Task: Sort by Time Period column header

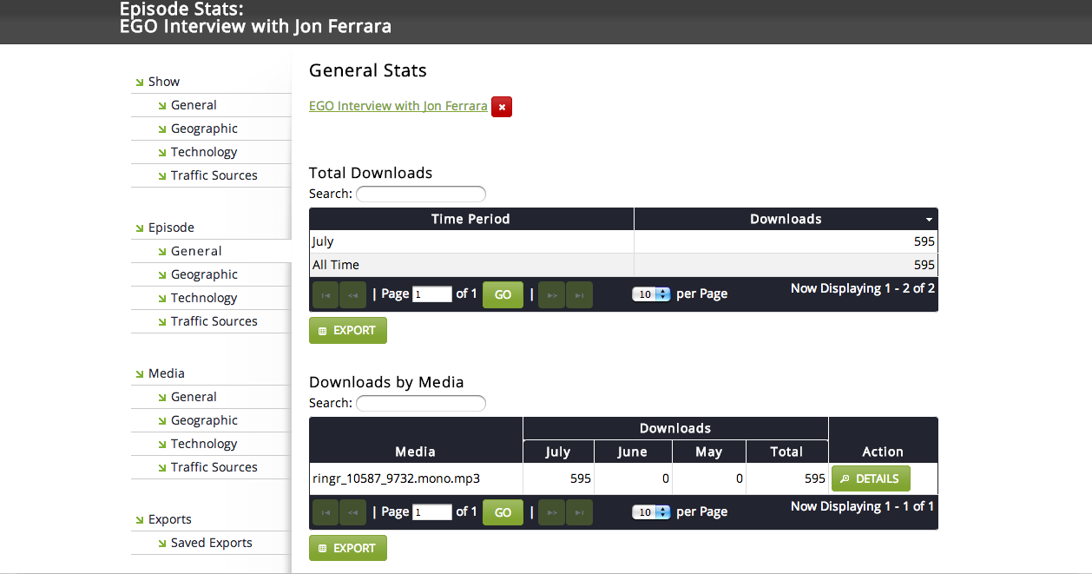Action: click(x=471, y=219)
